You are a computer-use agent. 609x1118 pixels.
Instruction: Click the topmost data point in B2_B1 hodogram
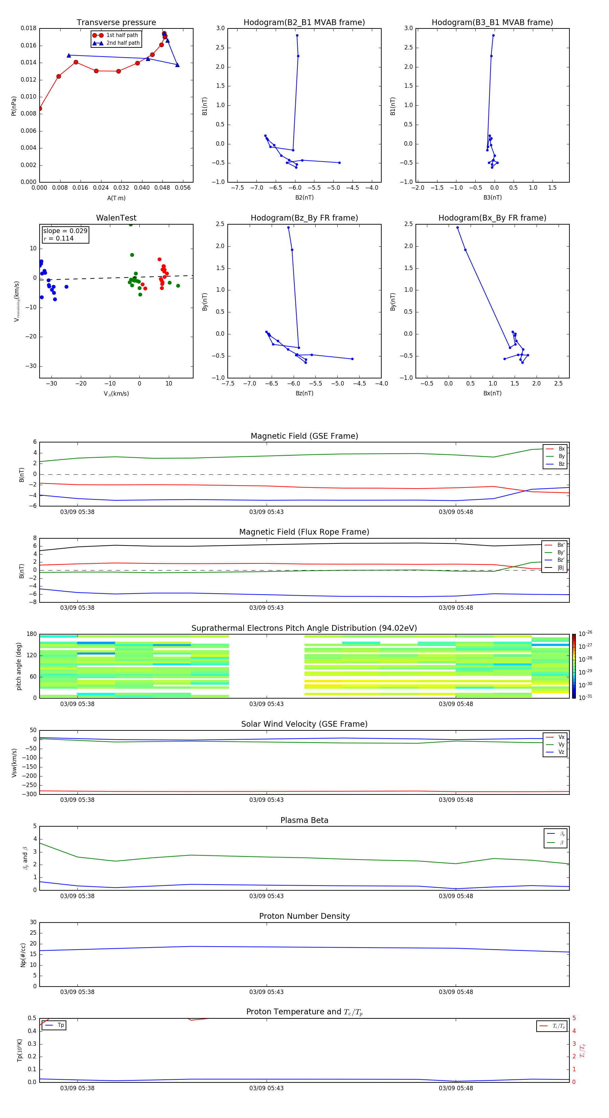297,35
